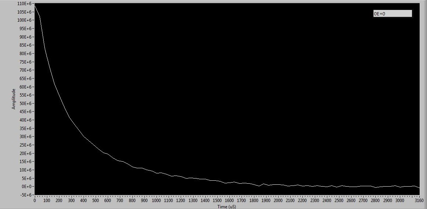Screen dimensions: 427x209
Task: Select the Amplitude axis label
Action: click(x=14, y=99)
